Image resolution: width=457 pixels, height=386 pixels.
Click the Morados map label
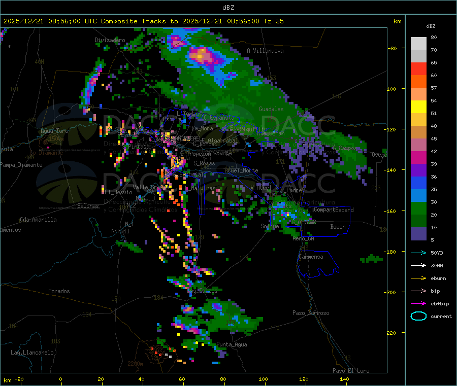[x=59, y=291]
